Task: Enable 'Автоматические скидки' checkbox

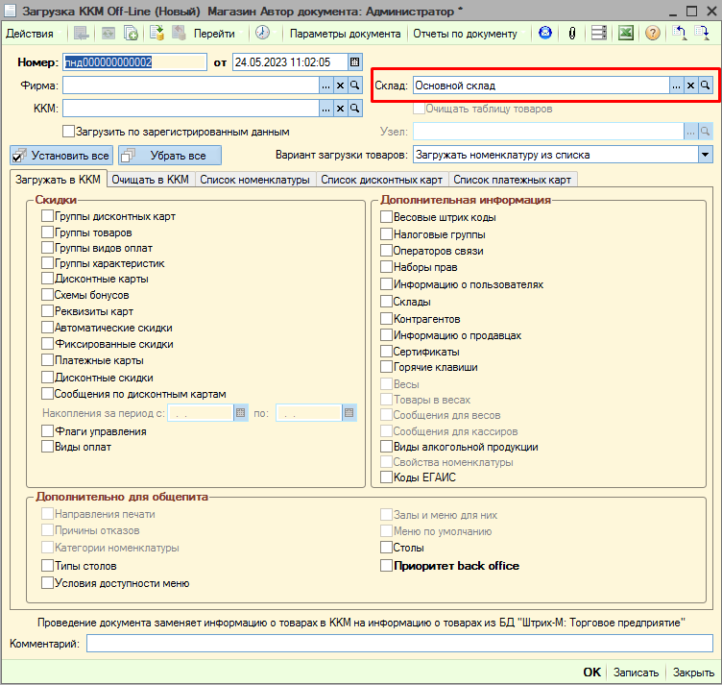Action: 47,327
